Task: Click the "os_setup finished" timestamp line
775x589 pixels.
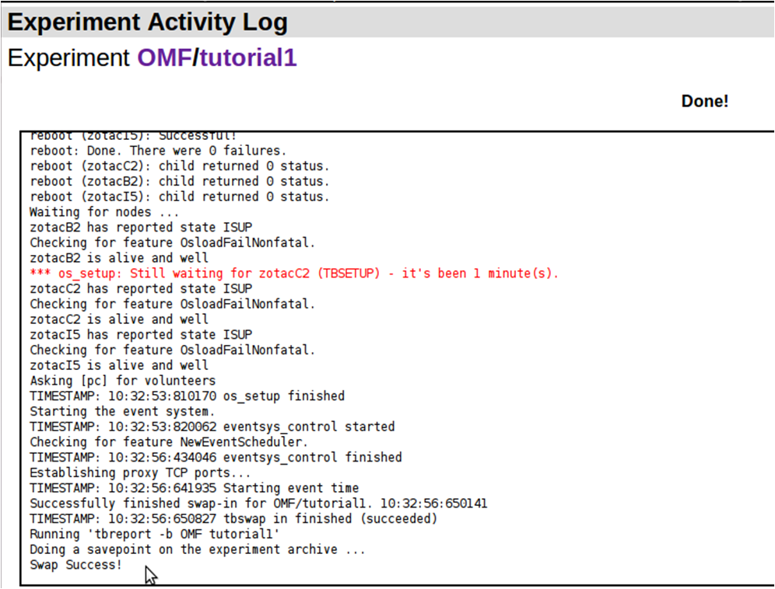Action: tap(188, 396)
